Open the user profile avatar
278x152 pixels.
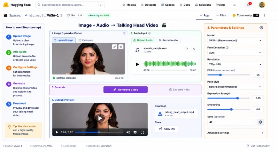(x=262, y=5)
